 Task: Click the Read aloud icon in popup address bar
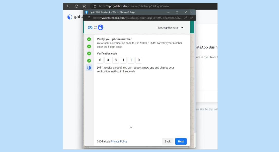click(186, 18)
